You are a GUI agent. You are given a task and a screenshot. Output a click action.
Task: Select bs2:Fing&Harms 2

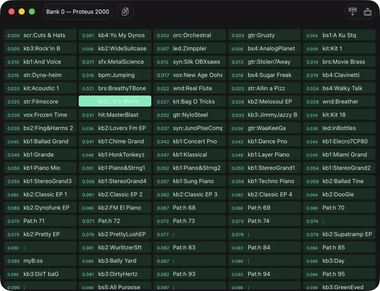[x=40, y=128]
